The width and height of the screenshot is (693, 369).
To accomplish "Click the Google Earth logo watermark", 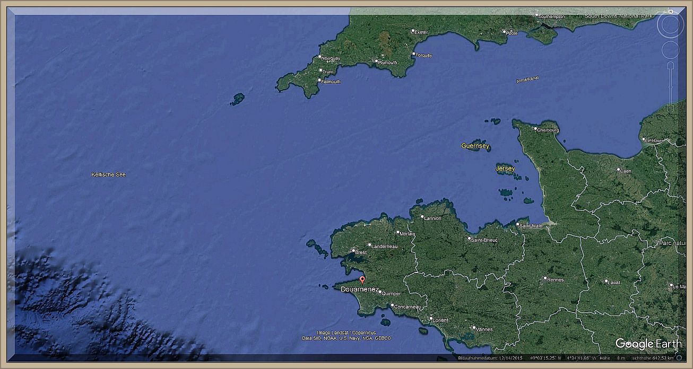I will coord(648,344).
